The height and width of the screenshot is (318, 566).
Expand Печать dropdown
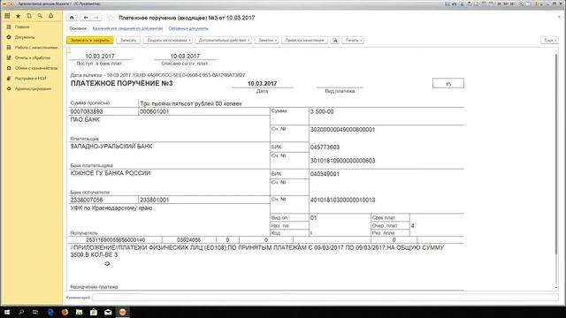point(353,40)
